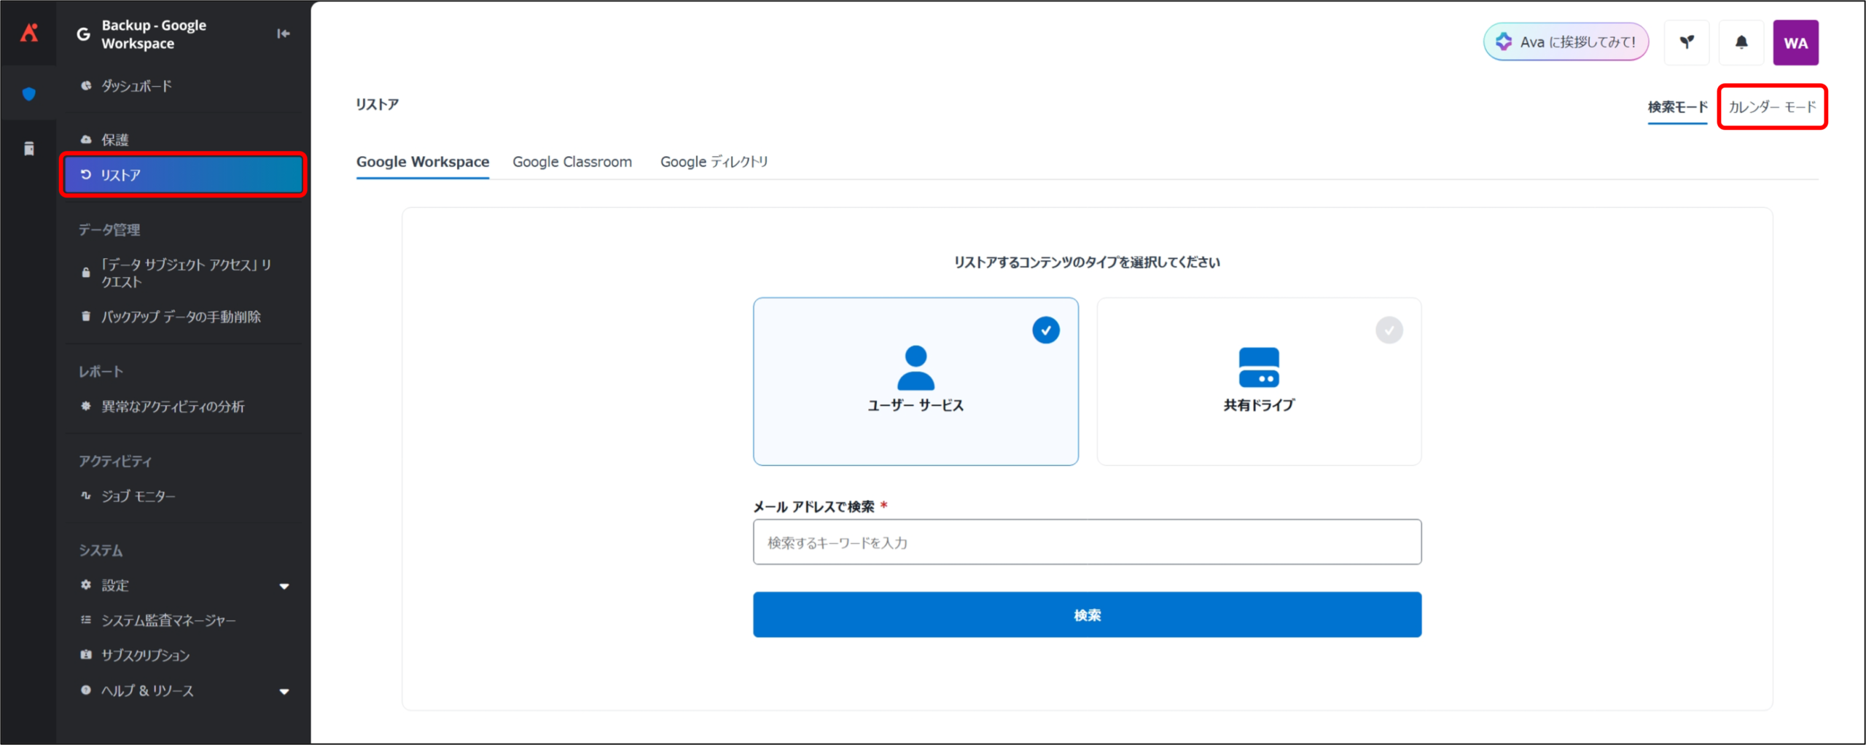Image resolution: width=1866 pixels, height=745 pixels.
Task: Open the Google Classroom tab
Action: tap(572, 162)
